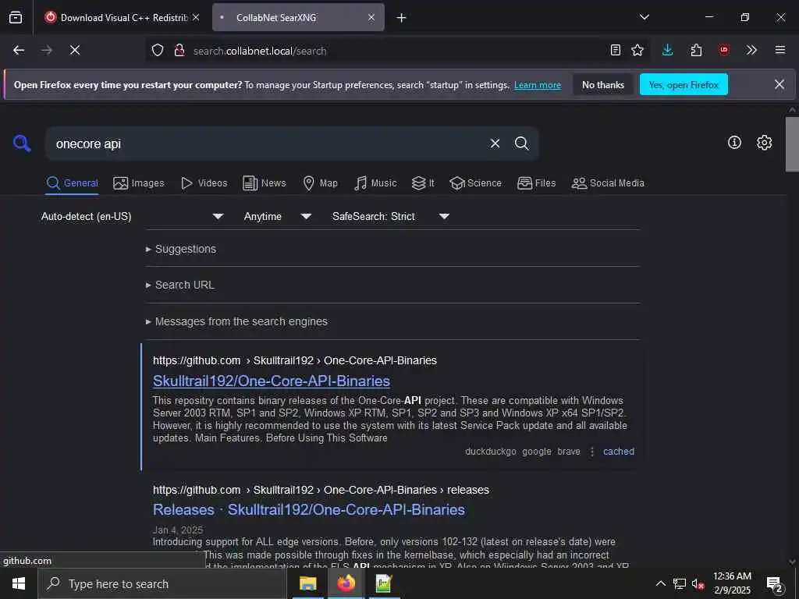Viewport: 799px width, 599px height.
Task: Select the Map search category
Action: tap(320, 183)
